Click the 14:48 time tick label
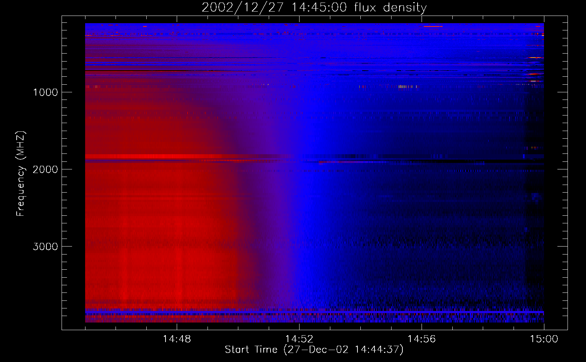The image size is (586, 362). (x=177, y=339)
